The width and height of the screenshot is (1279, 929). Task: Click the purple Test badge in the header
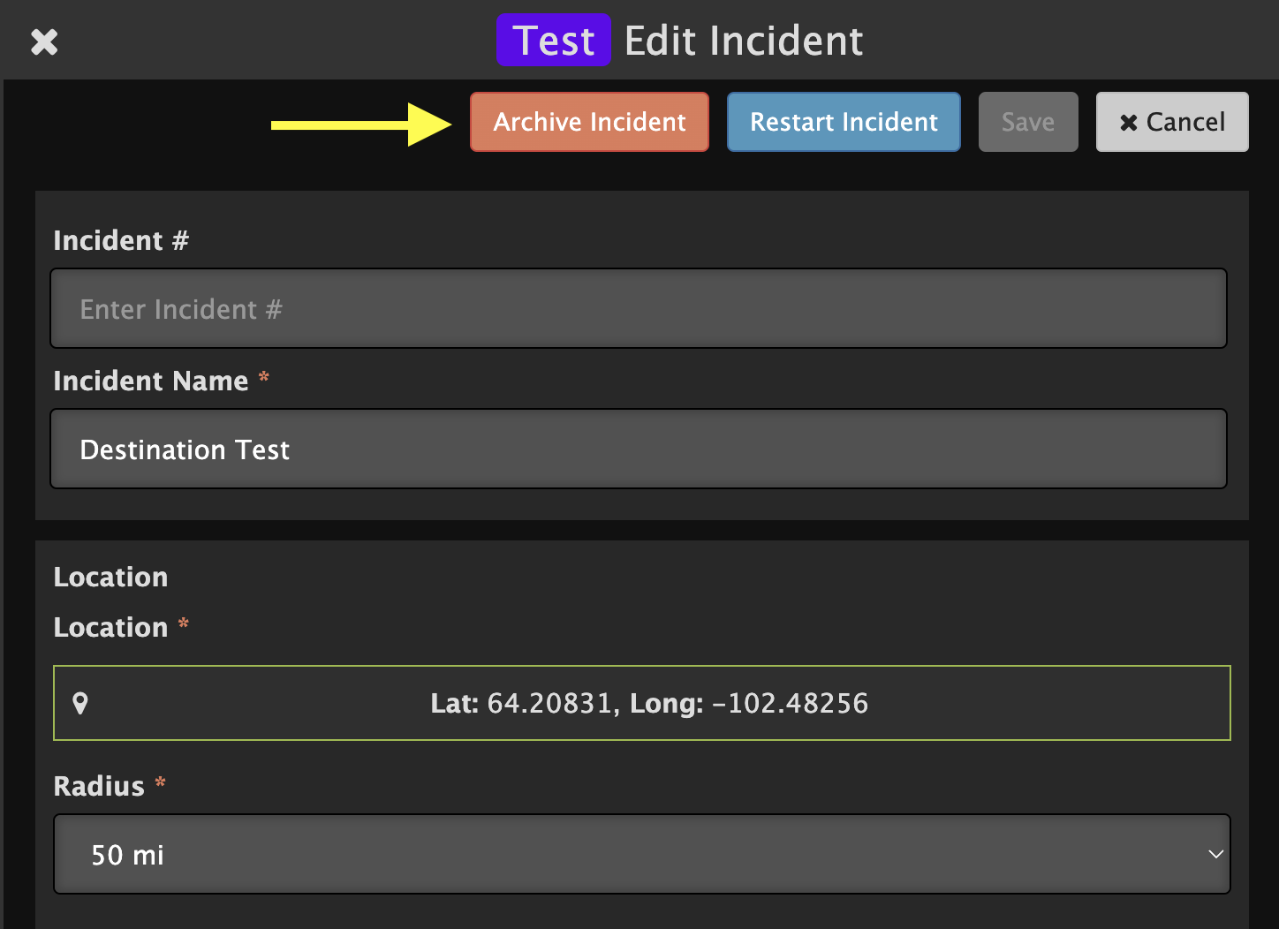pyautogui.click(x=553, y=41)
